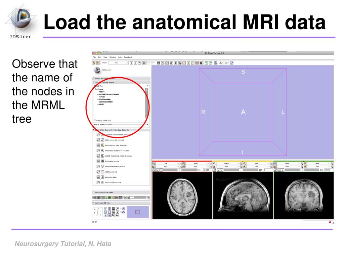
Task: Select the last fMRI node in tree
Action: click(x=101, y=104)
